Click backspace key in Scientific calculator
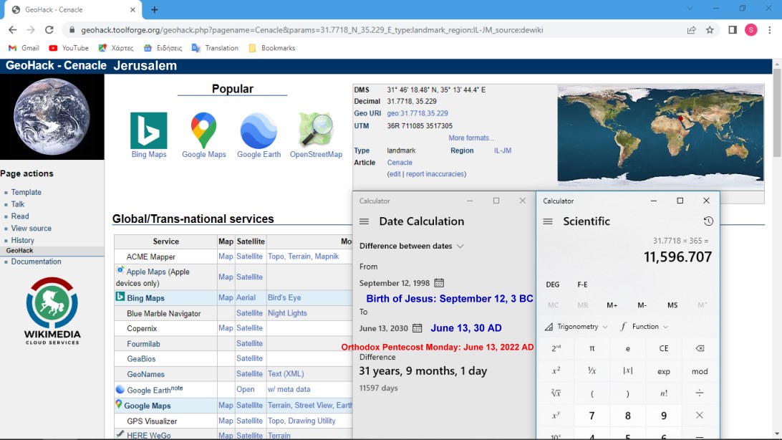This screenshot has height=440, width=782. coord(700,348)
